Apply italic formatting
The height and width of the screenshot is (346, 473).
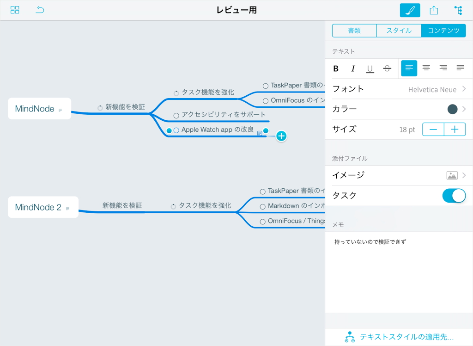click(353, 68)
